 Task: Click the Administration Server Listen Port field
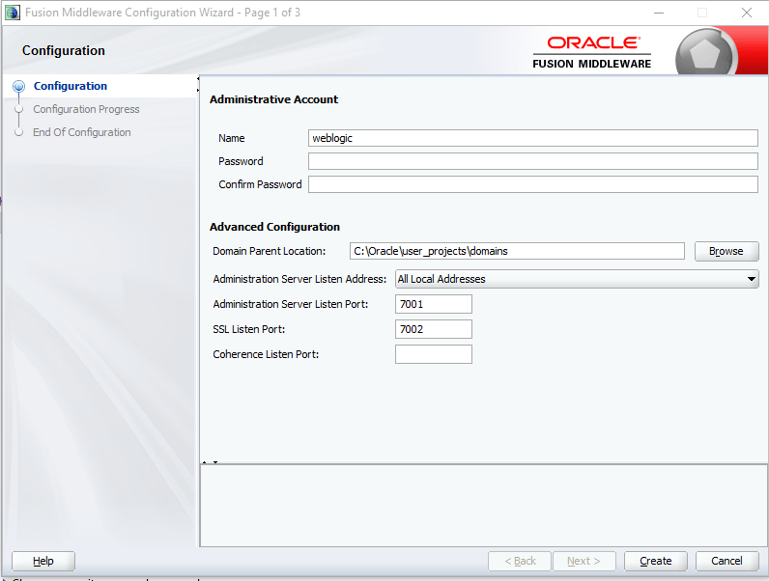pyautogui.click(x=433, y=304)
